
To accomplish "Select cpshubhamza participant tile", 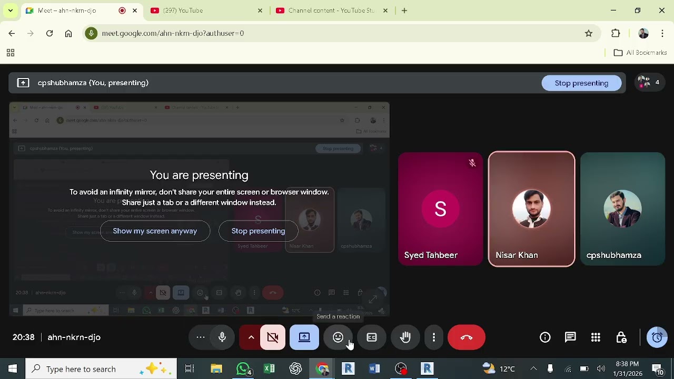I will [622, 209].
